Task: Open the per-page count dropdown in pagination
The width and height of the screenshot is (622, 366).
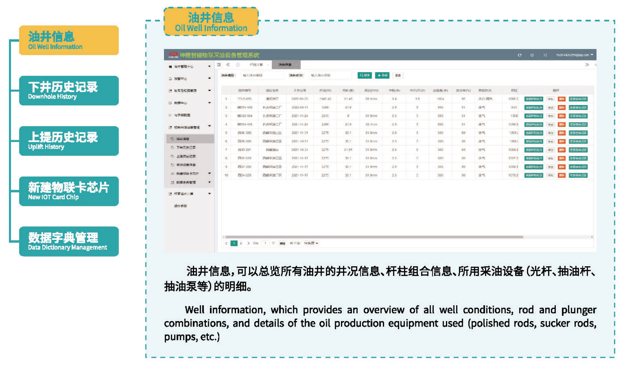Action: [311, 243]
